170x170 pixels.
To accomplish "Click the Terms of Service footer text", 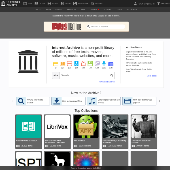I will coord(86,168).
